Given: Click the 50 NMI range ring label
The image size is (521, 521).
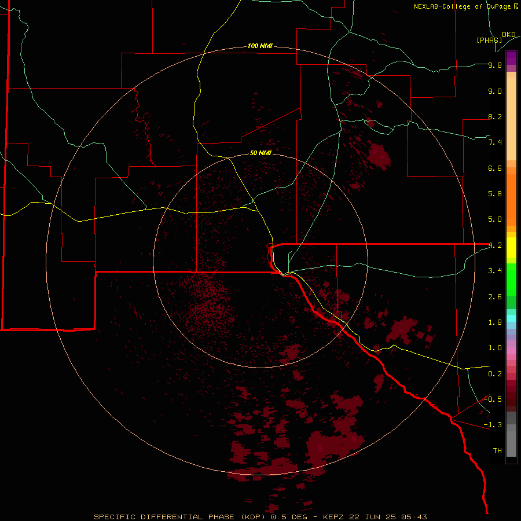Looking at the screenshot, I should 260,153.
